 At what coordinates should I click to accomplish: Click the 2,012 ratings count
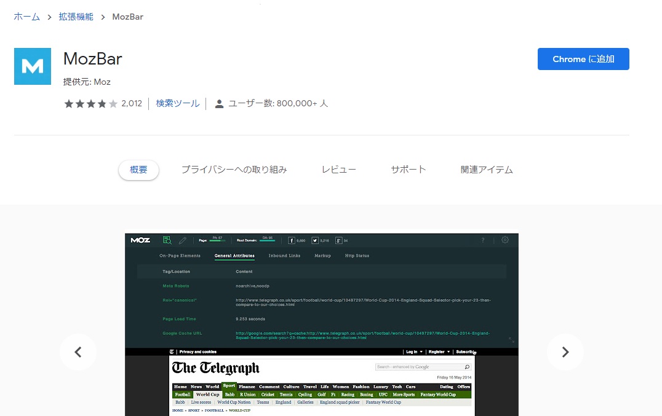click(x=132, y=104)
